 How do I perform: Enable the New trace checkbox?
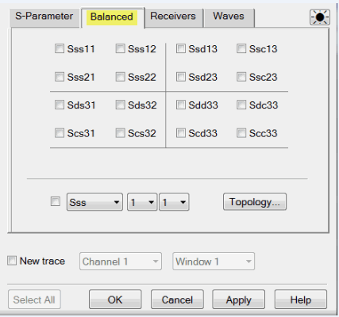(12, 261)
